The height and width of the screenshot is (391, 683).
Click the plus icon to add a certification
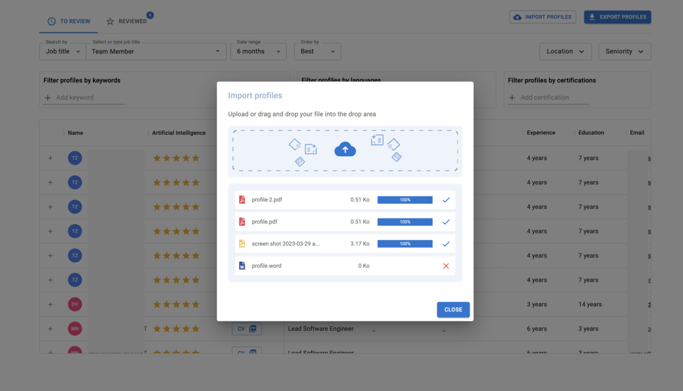click(x=511, y=97)
